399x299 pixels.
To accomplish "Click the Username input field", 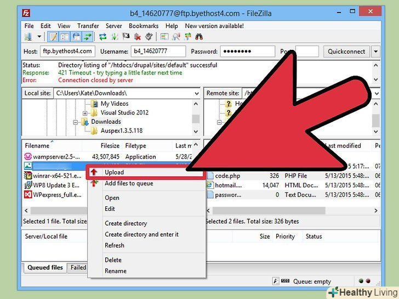I will [158, 51].
